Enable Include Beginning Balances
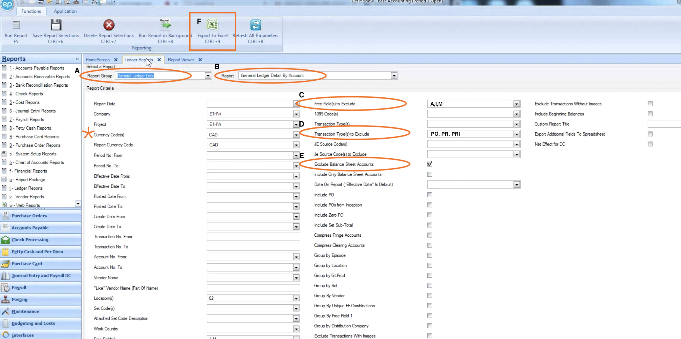The height and width of the screenshot is (339, 681). (650, 114)
